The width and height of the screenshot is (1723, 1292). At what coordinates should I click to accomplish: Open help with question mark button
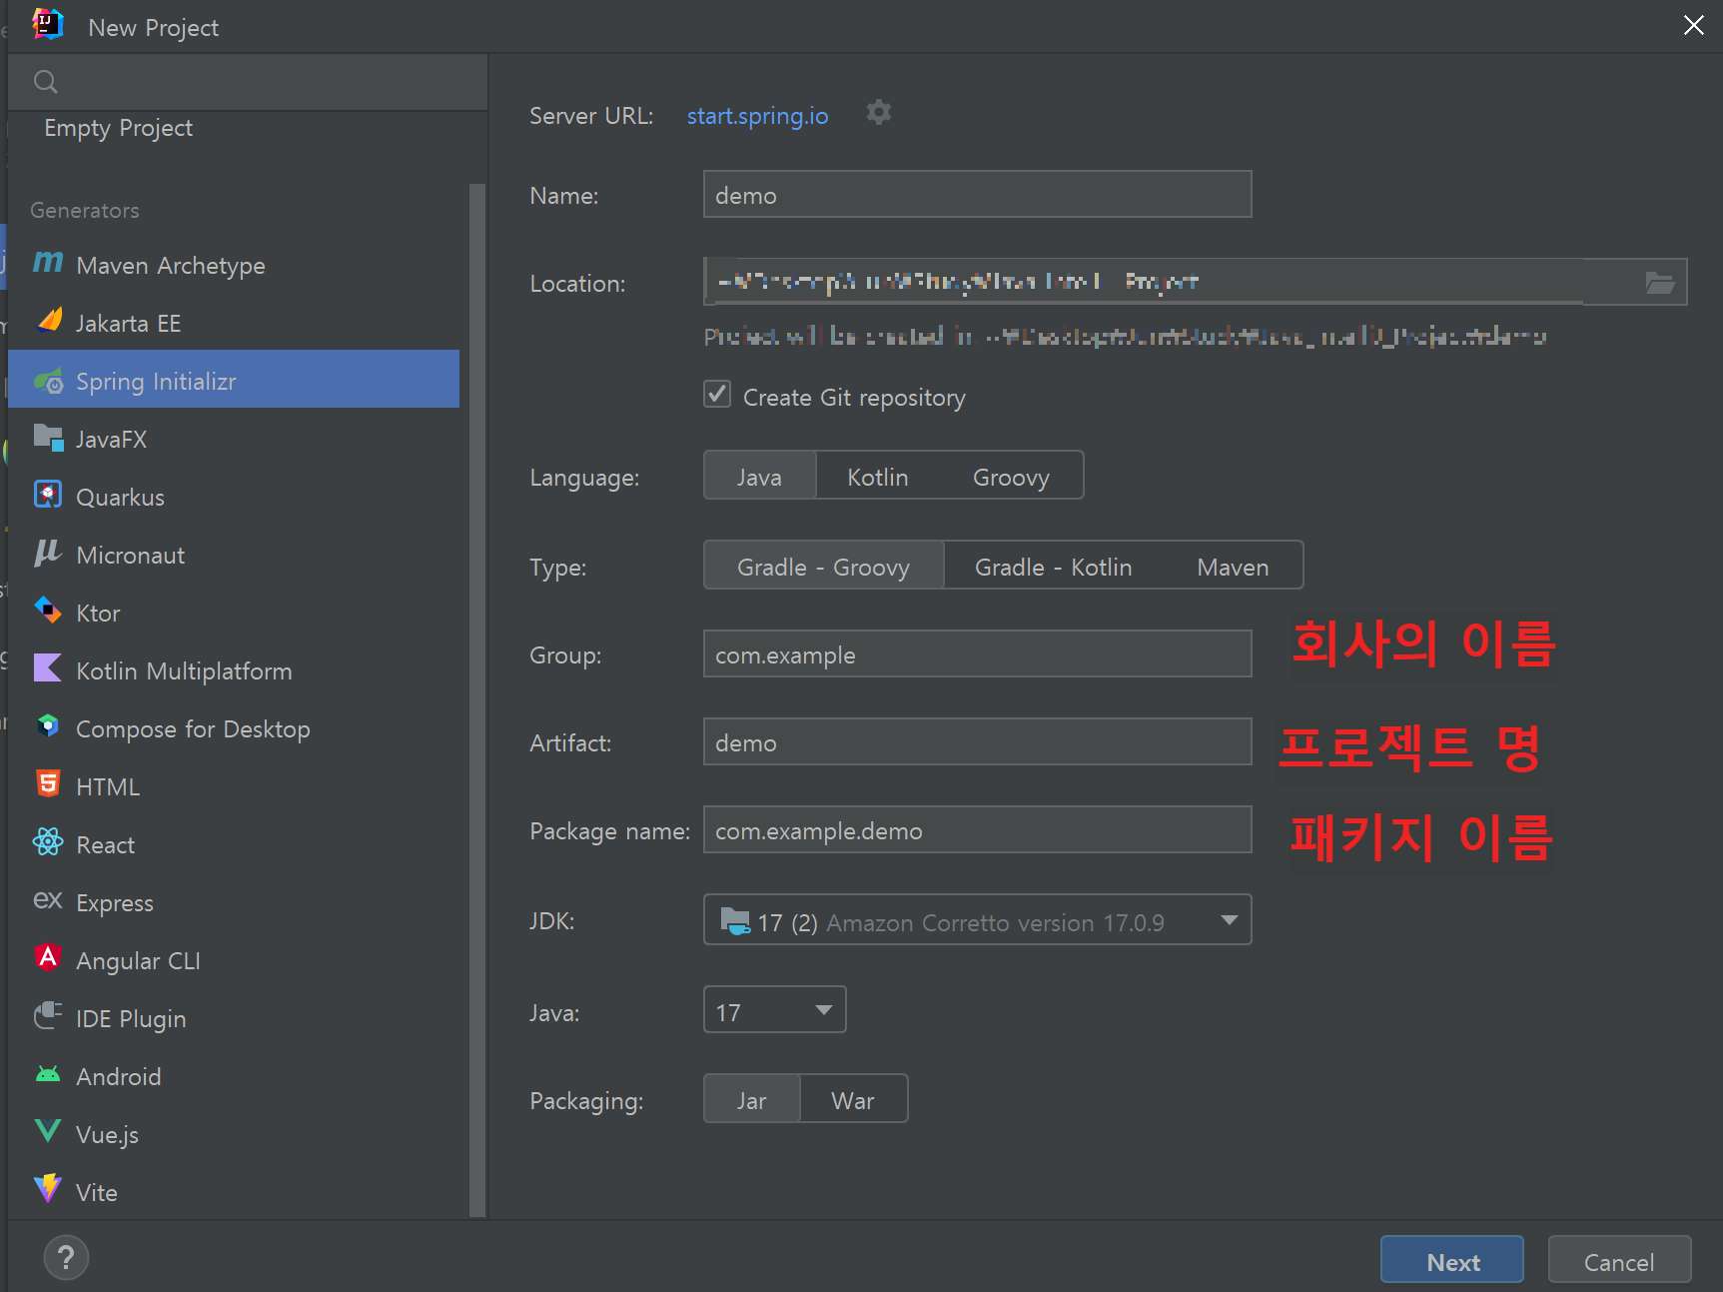pos(66,1258)
